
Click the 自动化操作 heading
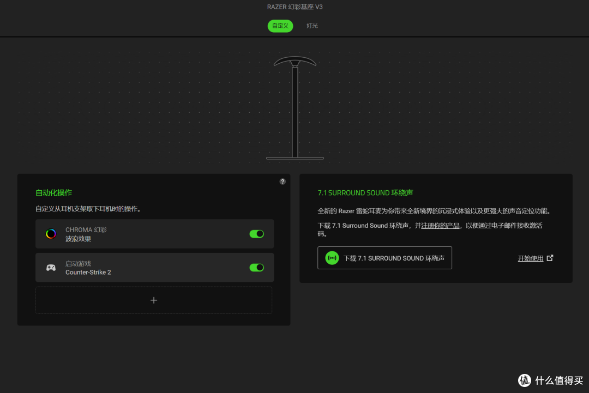tap(53, 193)
